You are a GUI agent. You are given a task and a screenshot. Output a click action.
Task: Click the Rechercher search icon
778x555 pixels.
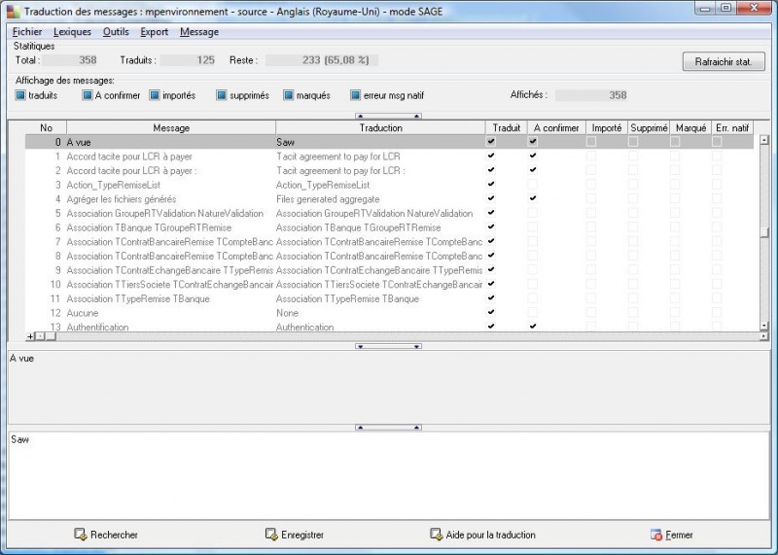point(81,535)
